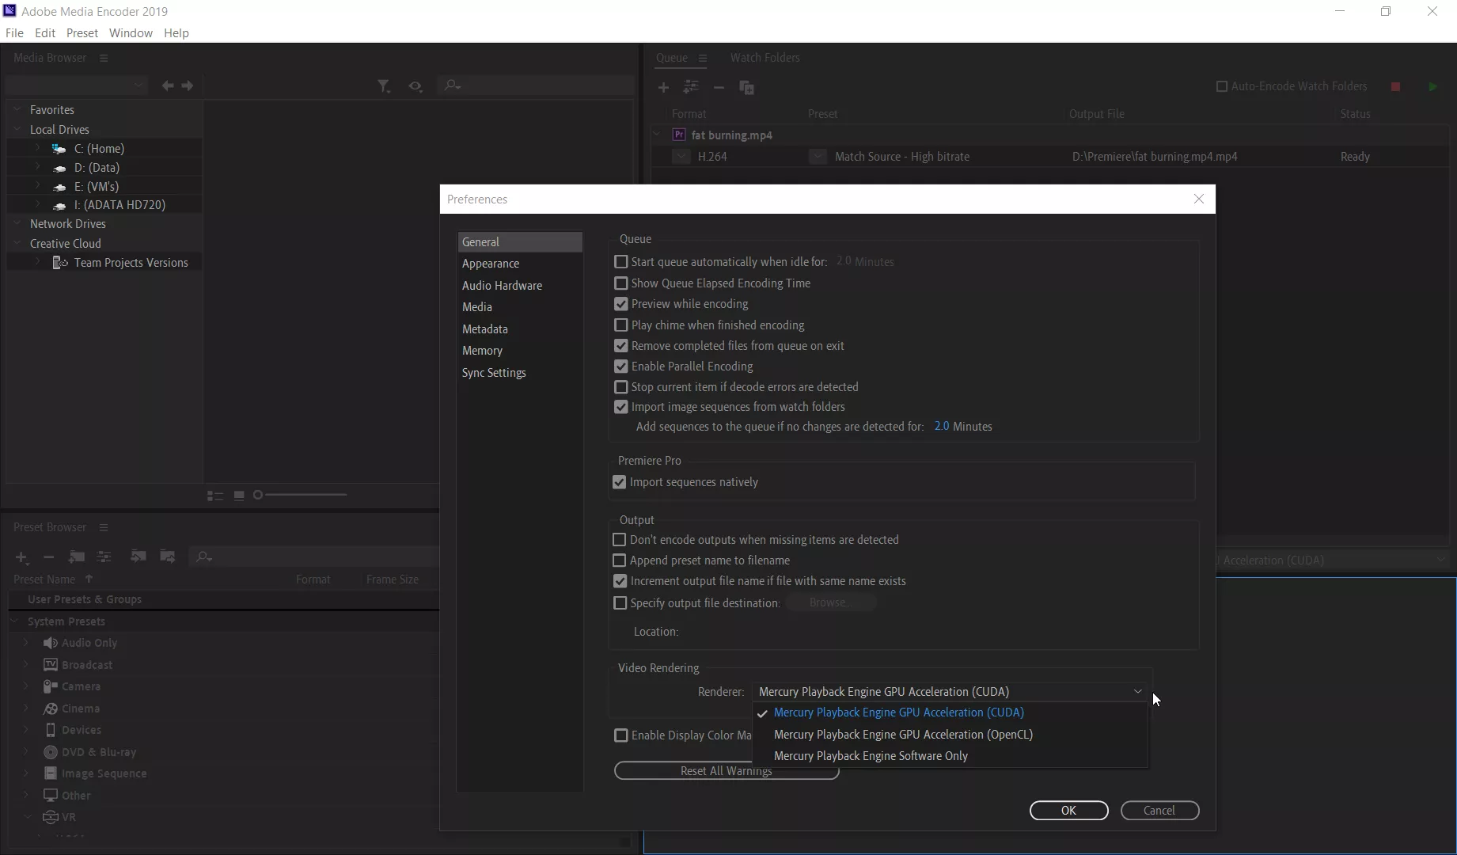Enable Show Queue Elapsed Encoding Time
Image resolution: width=1457 pixels, height=855 pixels.
(621, 283)
